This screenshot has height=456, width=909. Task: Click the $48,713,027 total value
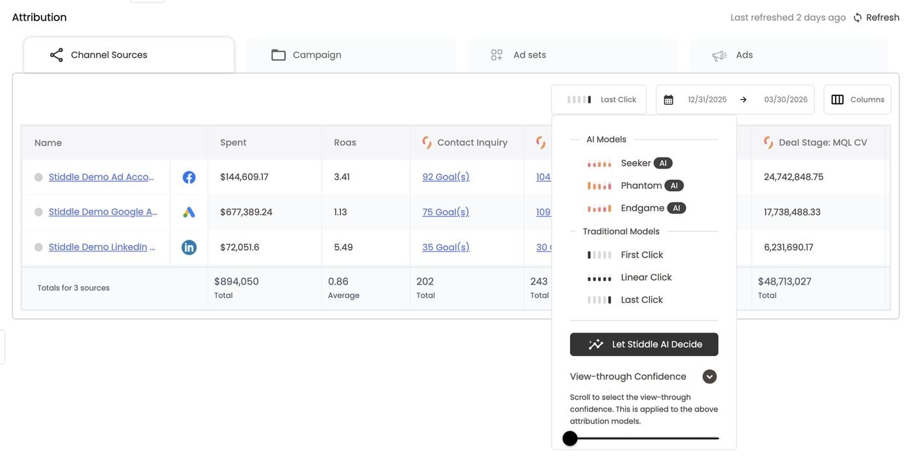pos(784,281)
